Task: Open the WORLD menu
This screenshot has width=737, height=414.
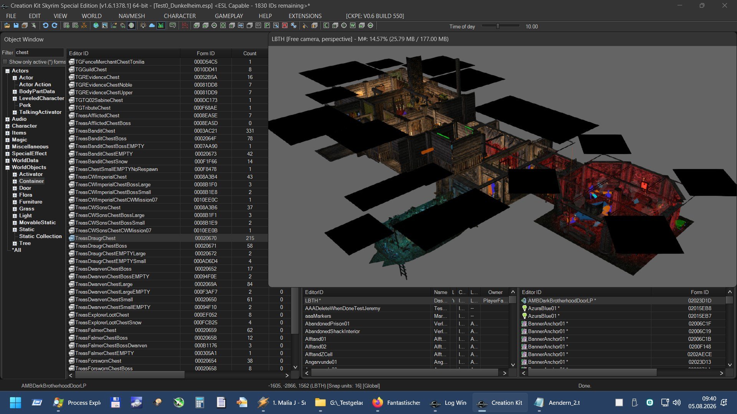Action: click(x=91, y=16)
